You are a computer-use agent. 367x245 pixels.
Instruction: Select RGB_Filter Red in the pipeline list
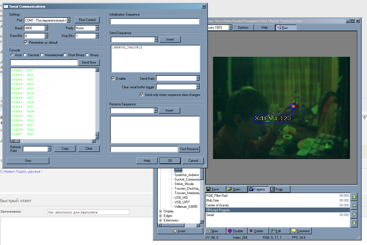pos(278,196)
